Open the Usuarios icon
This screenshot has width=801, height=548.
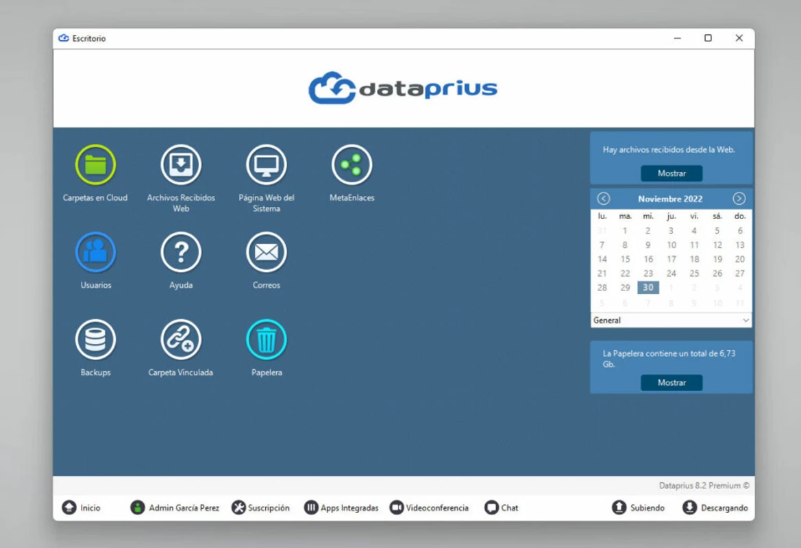point(95,252)
